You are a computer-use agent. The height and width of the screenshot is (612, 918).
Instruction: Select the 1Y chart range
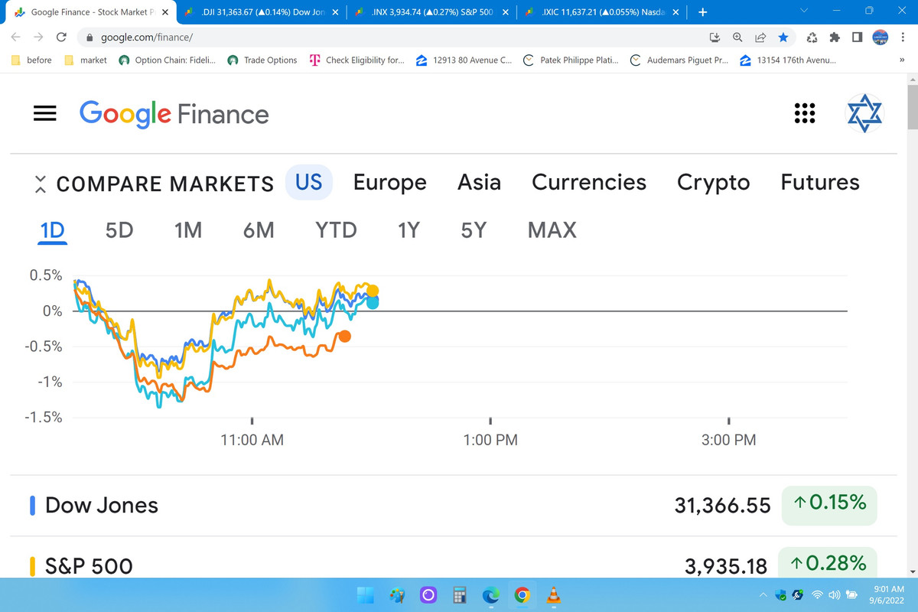coord(409,229)
